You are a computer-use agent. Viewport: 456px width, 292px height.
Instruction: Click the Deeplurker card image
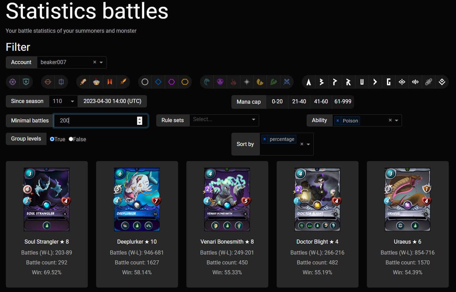click(x=137, y=200)
